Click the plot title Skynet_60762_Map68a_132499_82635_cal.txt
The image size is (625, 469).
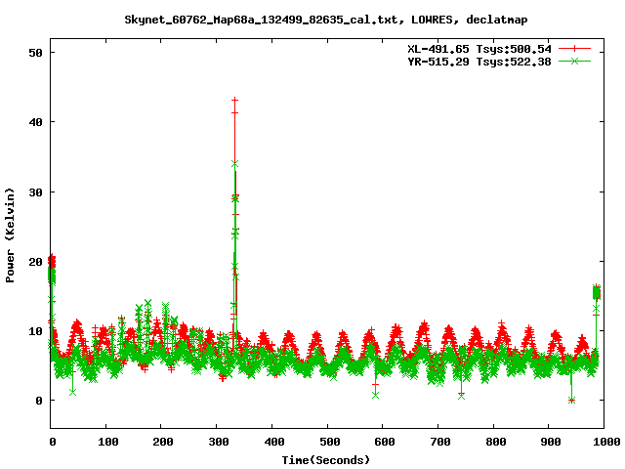tap(261, 20)
